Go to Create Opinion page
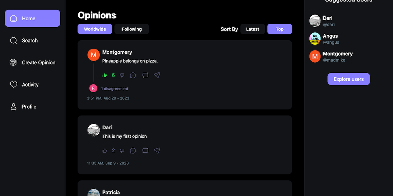The width and height of the screenshot is (393, 196). click(x=38, y=63)
